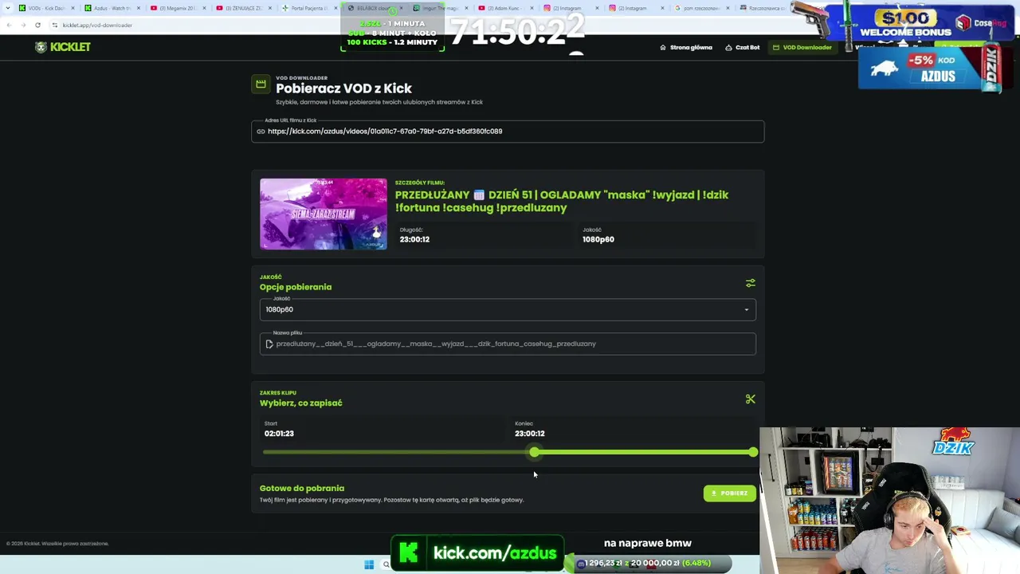Close the VODs Kick browser tab
The width and height of the screenshot is (1020, 574).
click(74, 8)
